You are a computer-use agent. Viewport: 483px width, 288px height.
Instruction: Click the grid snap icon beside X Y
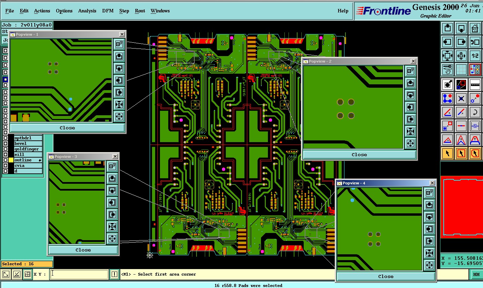click(x=28, y=274)
